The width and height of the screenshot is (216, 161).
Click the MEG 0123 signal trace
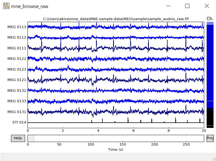[116, 69]
